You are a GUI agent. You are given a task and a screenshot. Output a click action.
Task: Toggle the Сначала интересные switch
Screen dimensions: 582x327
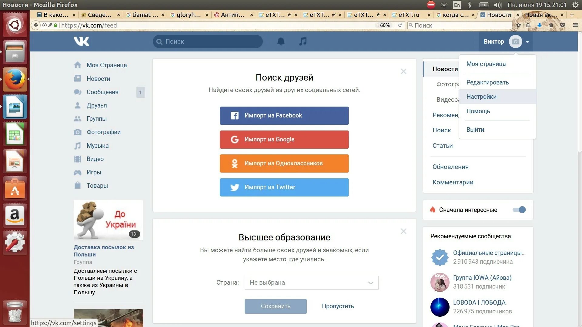[x=519, y=210]
